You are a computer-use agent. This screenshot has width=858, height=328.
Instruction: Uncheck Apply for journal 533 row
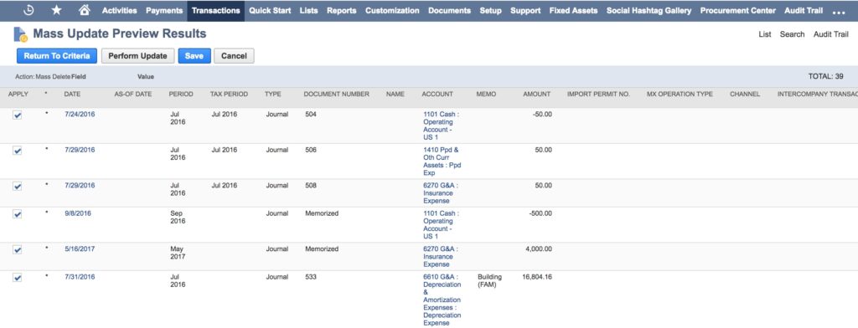(x=18, y=278)
